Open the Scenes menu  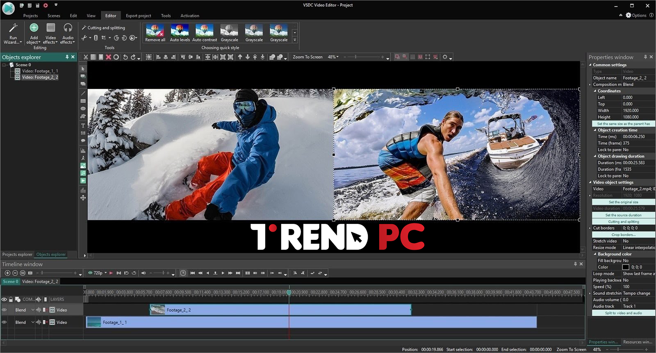[x=54, y=16]
